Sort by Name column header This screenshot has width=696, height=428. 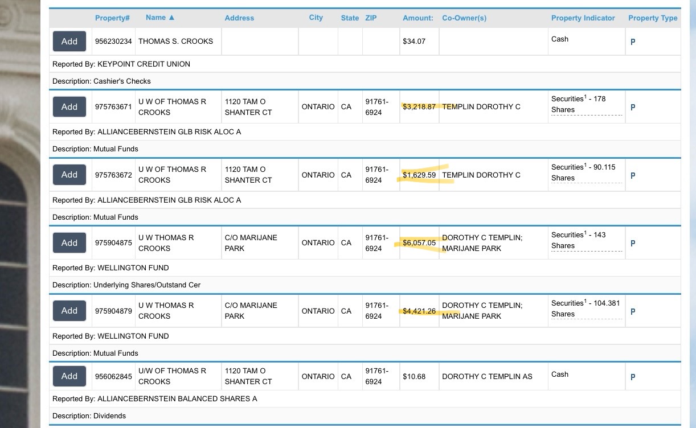pos(160,18)
